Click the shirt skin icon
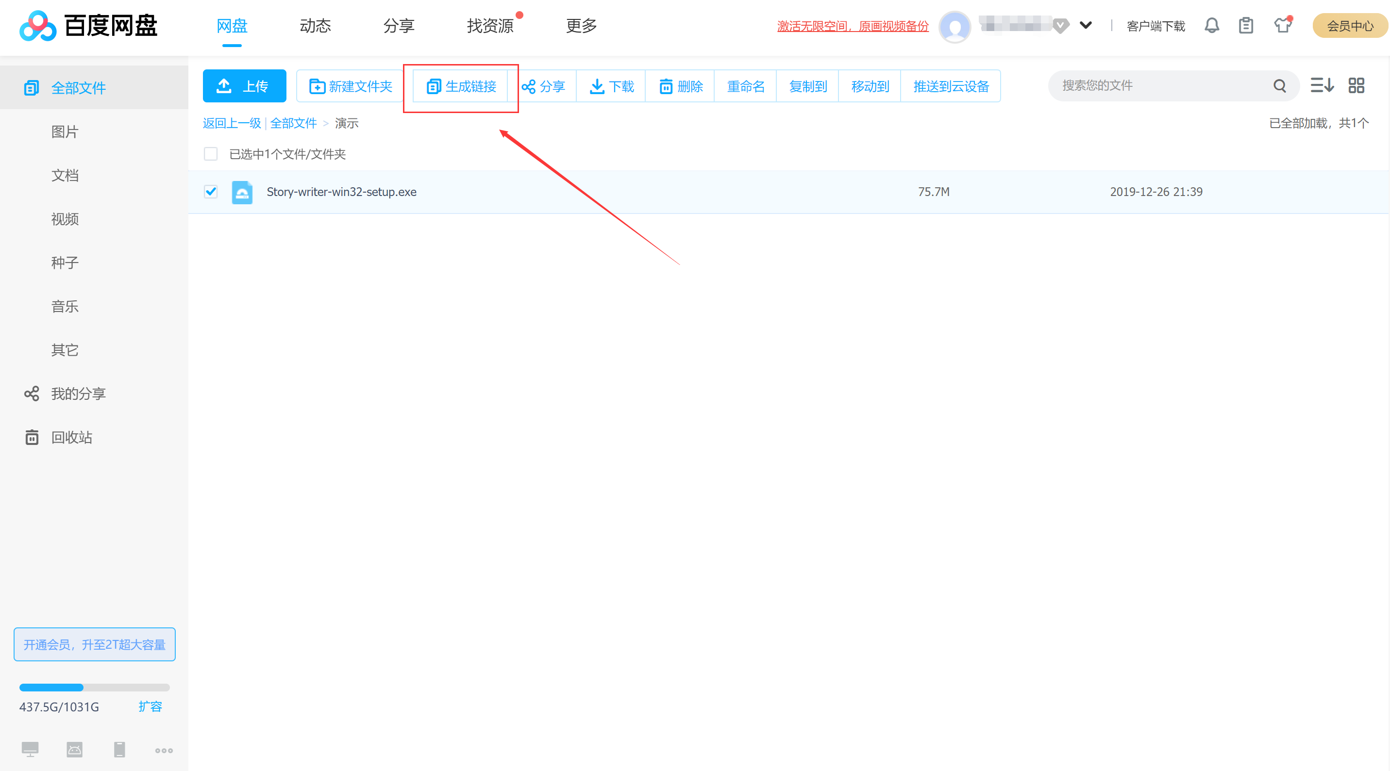The image size is (1390, 771). 1283,25
